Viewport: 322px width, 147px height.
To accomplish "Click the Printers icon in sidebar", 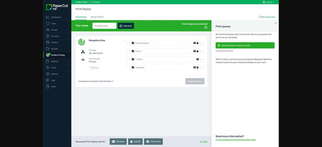I will click(48, 42).
